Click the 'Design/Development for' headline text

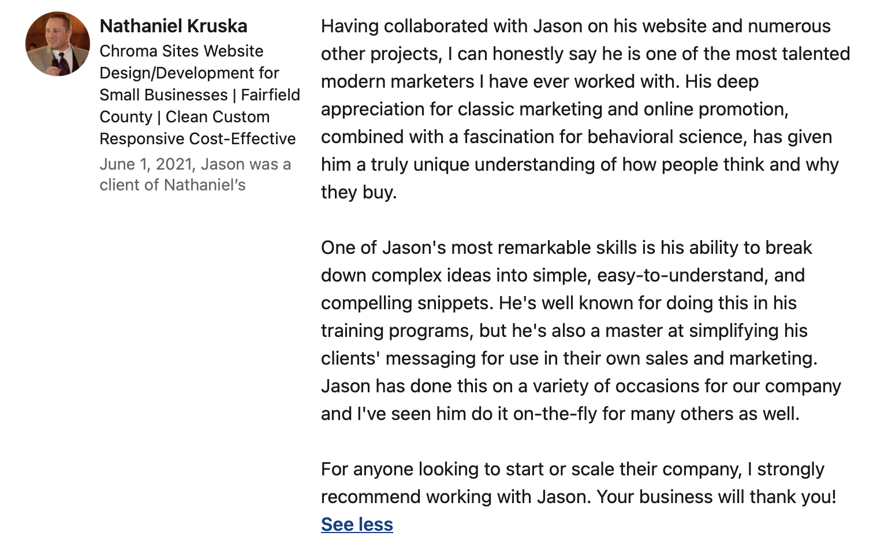[189, 73]
